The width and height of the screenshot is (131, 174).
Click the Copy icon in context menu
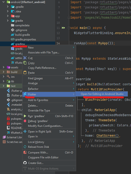click(x=25, y=63)
